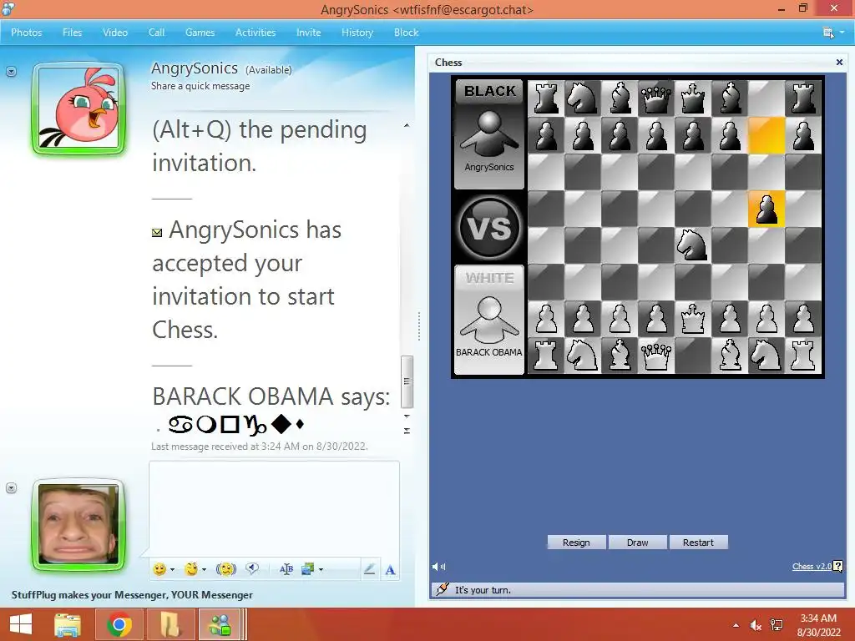Block this contact
Image resolution: width=855 pixels, height=641 pixels.
coord(407,33)
